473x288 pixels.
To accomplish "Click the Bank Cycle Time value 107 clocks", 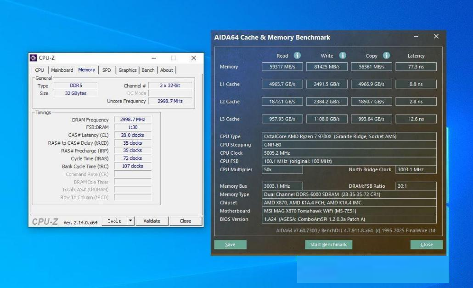I will (x=133, y=166).
